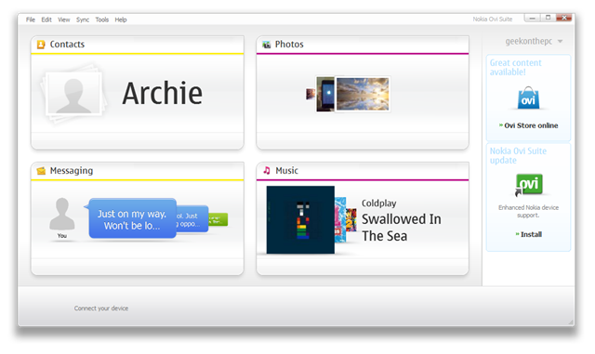
Task: Click the Messaging envelope icon
Action: tap(41, 171)
